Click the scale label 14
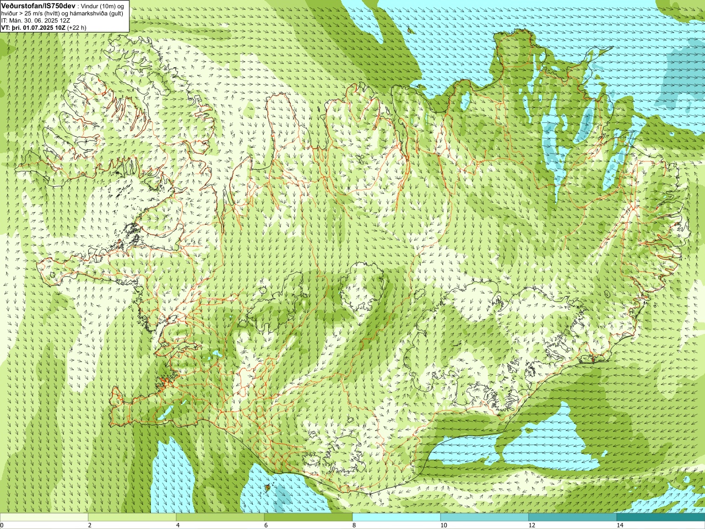The height and width of the screenshot is (529, 705). tap(620, 525)
